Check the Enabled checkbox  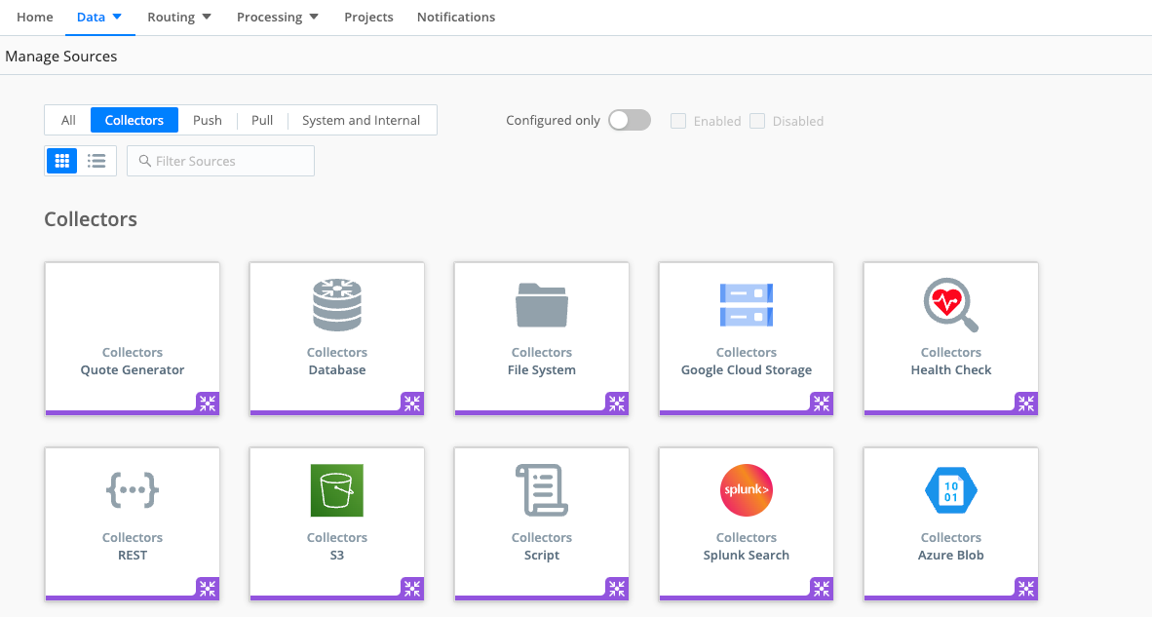click(678, 121)
